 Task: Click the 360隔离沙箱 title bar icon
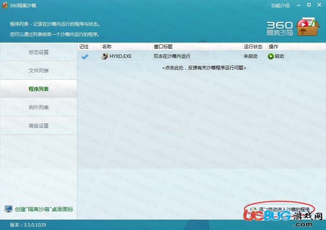point(5,5)
